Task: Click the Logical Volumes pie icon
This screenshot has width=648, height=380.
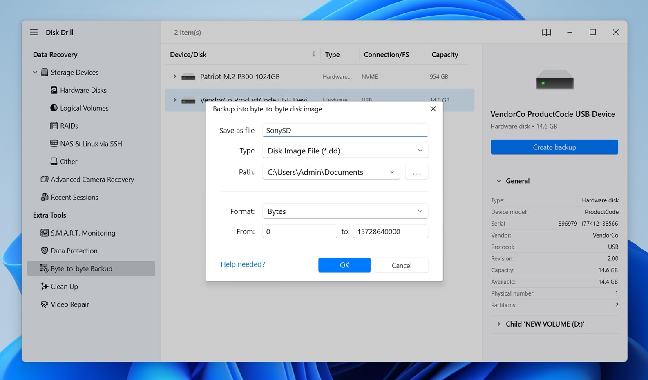Action: [54, 108]
